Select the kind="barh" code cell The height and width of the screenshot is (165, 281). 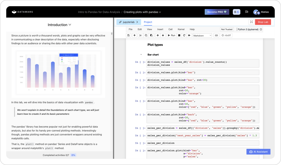point(203,118)
